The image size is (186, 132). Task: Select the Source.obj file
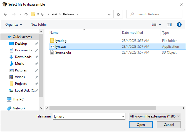click(x=63, y=52)
